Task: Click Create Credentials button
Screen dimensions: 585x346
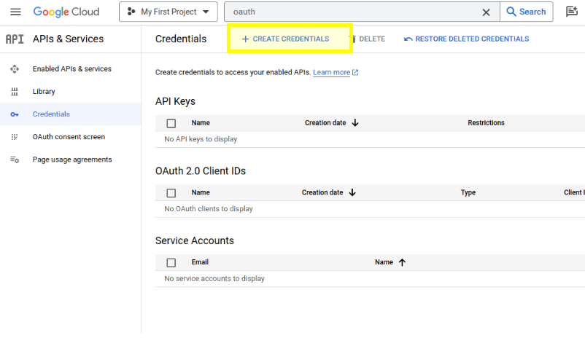Action: 286,39
